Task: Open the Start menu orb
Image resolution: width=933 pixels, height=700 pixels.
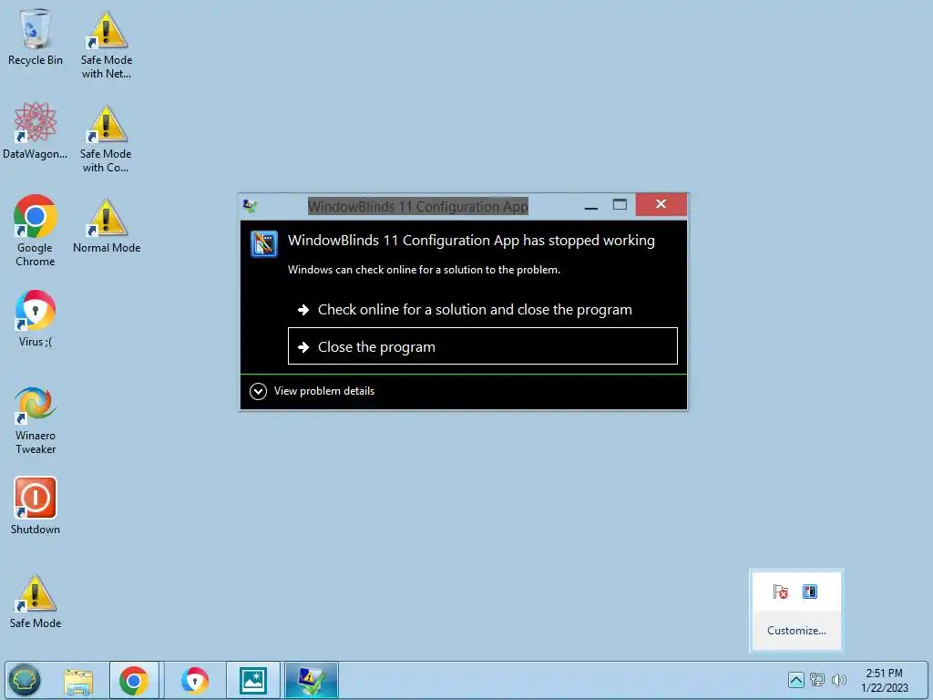Action: pyautogui.click(x=25, y=680)
